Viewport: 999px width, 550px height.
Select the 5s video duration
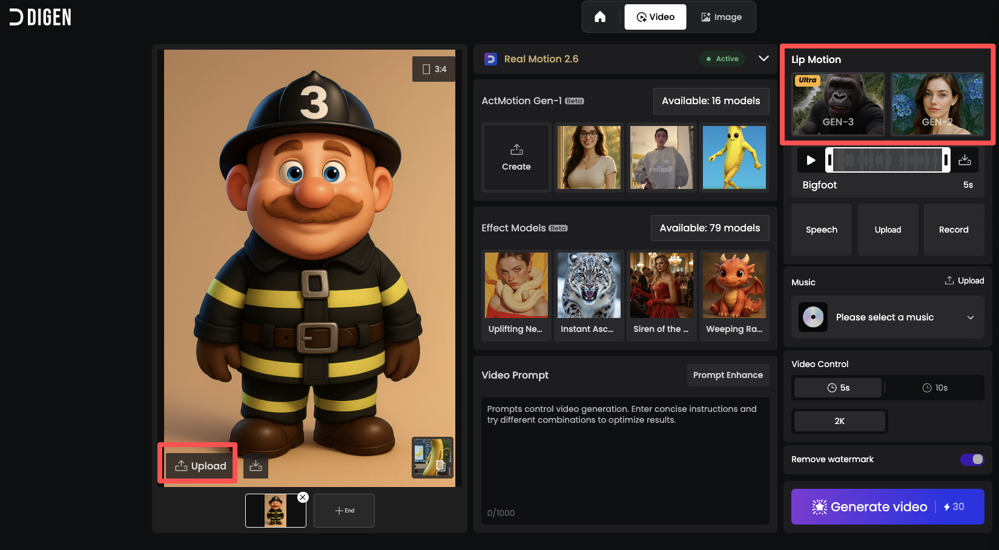pyautogui.click(x=838, y=388)
